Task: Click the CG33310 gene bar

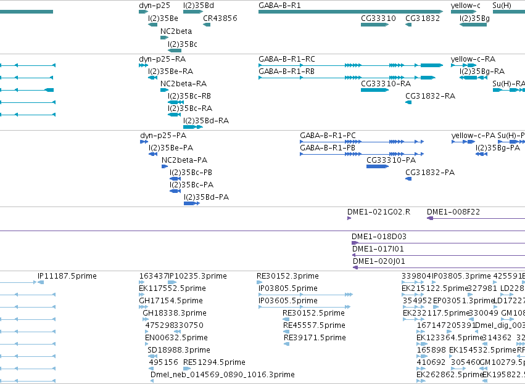Action: click(x=374, y=25)
